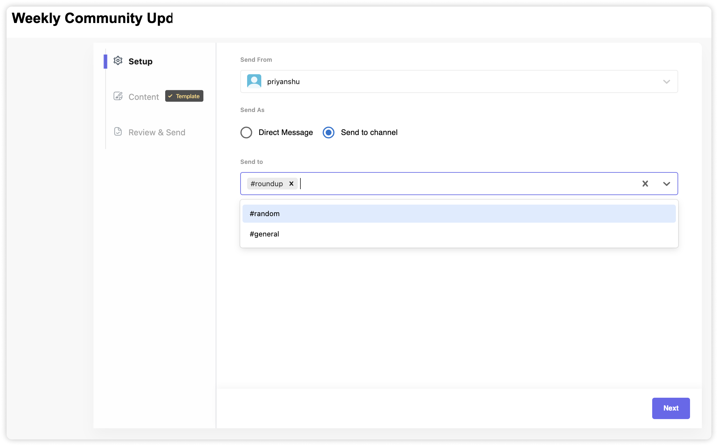
Task: Clear all selected channels with X icon
Action: coord(645,184)
